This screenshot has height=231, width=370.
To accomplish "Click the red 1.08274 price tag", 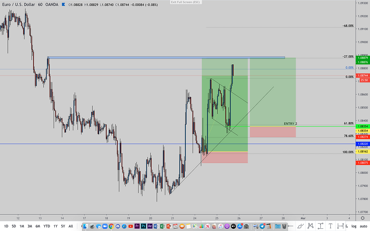I will (363, 137).
